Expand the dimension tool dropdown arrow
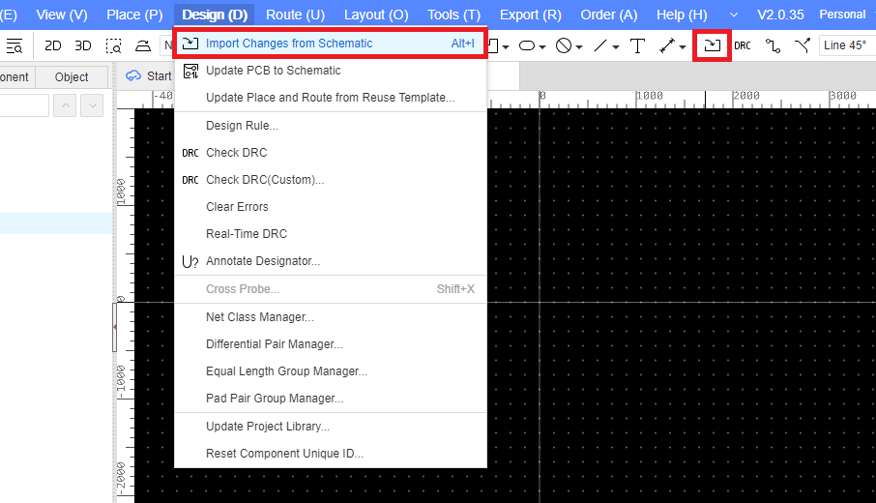This screenshot has height=503, width=876. 683,46
